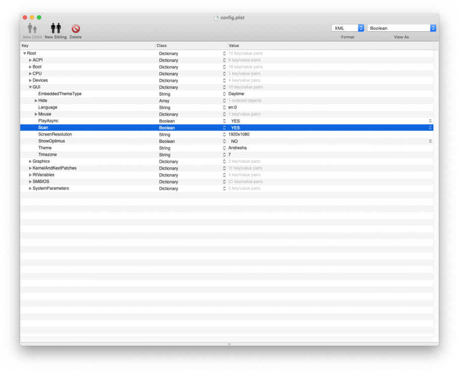The width and height of the screenshot is (459, 372).
Task: Expand the Boot dictionary
Action: point(30,67)
